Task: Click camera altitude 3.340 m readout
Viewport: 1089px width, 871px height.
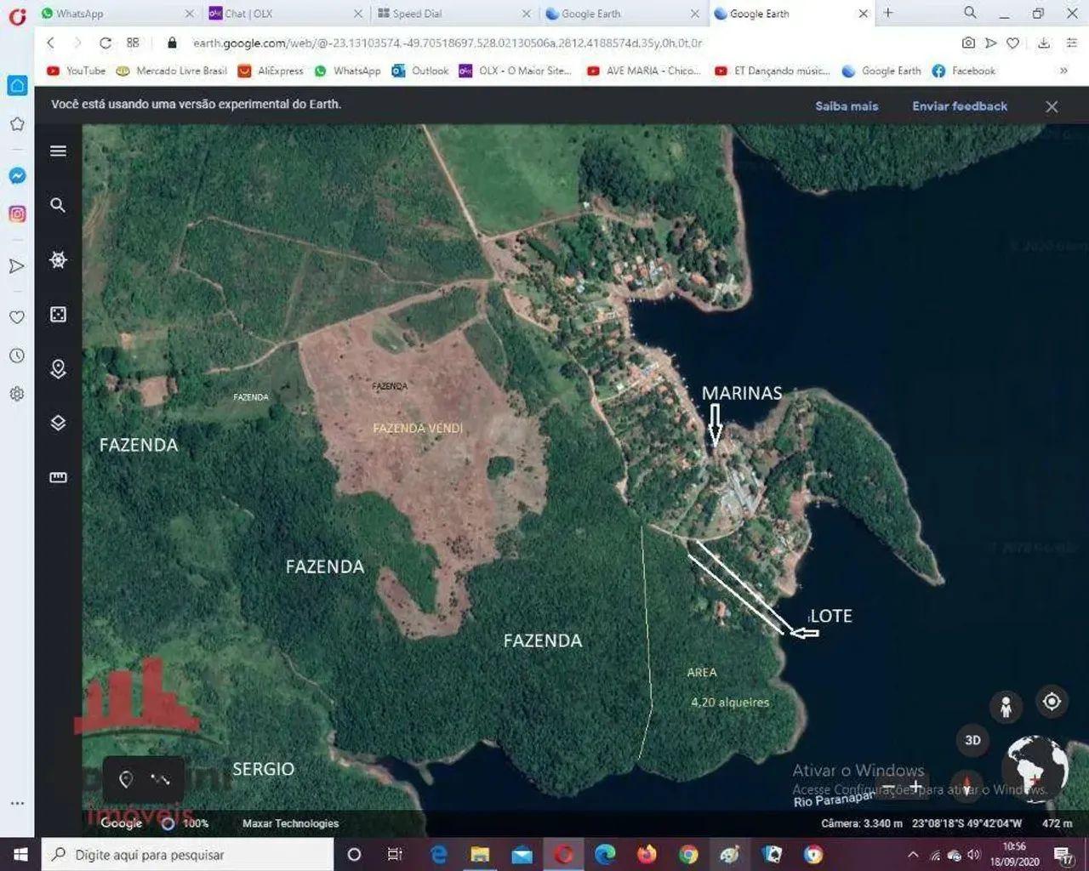Action: (x=862, y=823)
